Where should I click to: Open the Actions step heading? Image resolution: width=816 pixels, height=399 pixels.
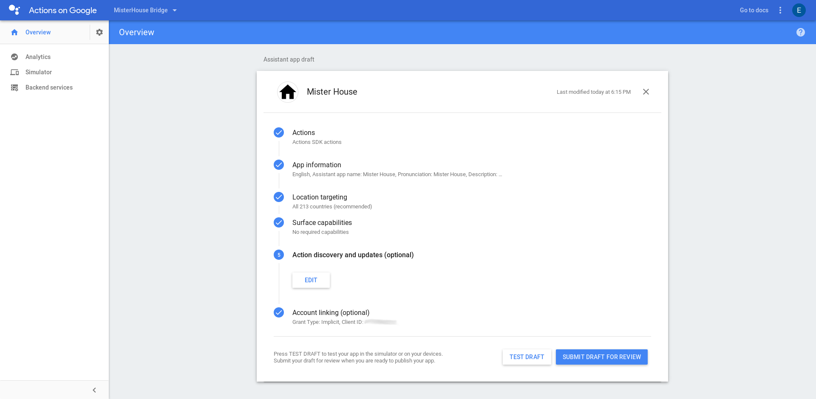[303, 133]
